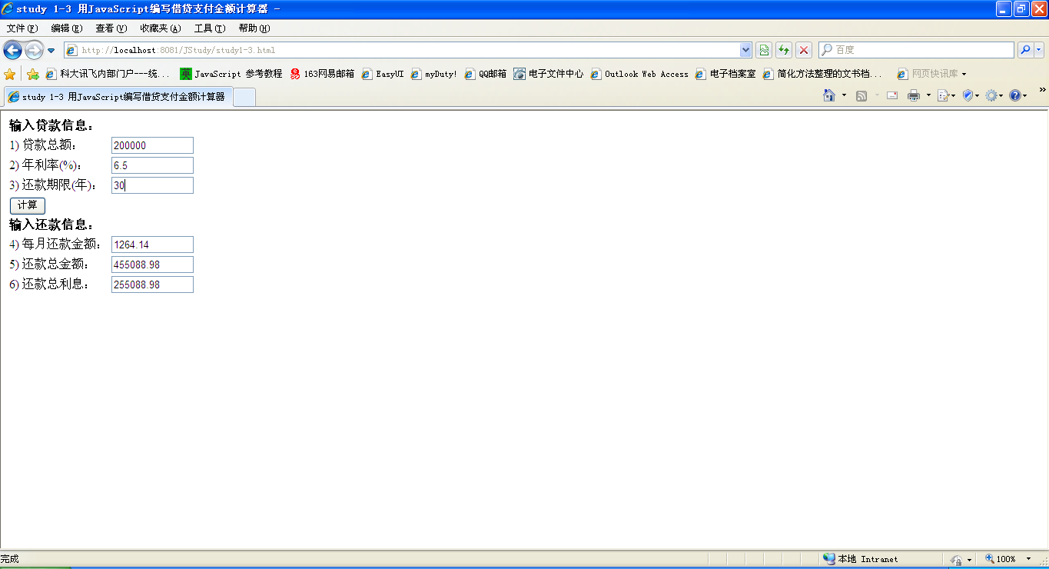Click the Print icon
Viewport: 1049px width, 569px height.
tap(914, 95)
